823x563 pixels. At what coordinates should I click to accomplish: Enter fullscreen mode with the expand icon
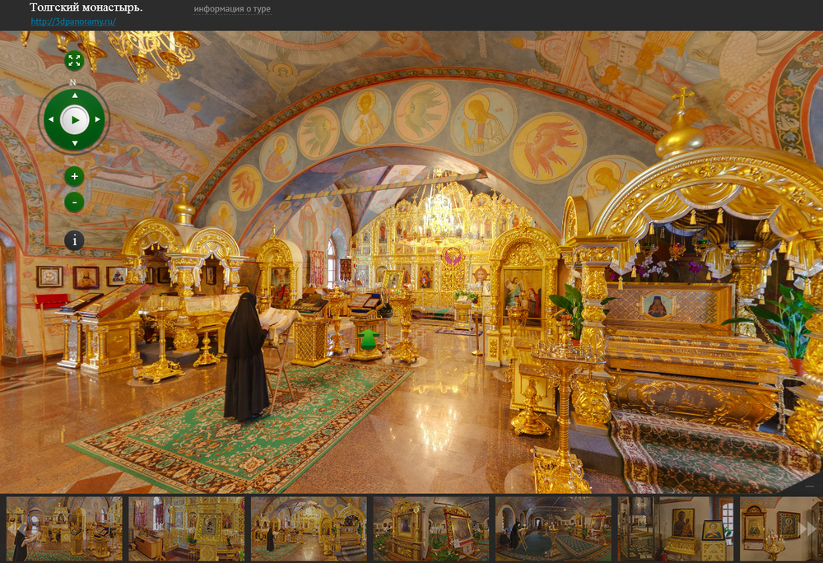74,61
